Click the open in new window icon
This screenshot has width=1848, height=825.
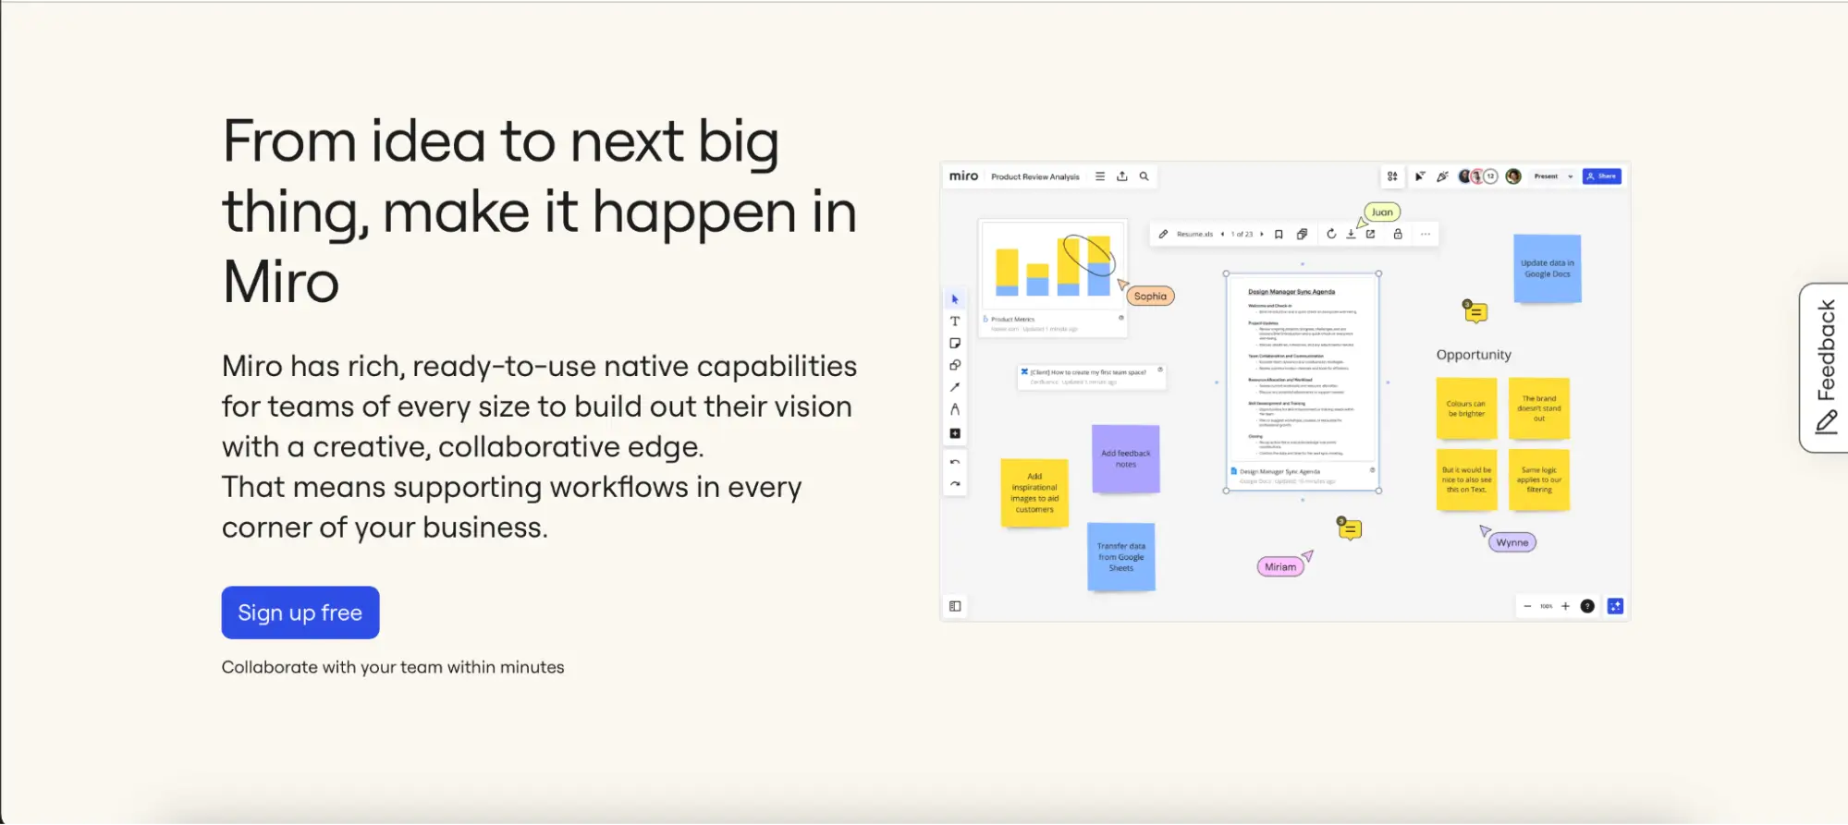point(1371,235)
